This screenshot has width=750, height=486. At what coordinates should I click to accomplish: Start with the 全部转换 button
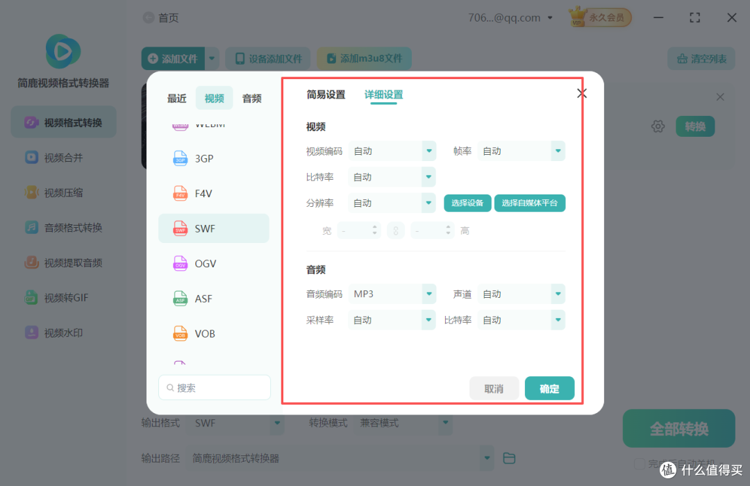point(678,428)
